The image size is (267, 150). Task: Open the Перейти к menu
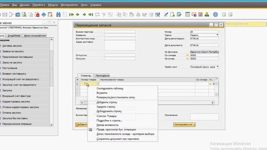pos(39,5)
